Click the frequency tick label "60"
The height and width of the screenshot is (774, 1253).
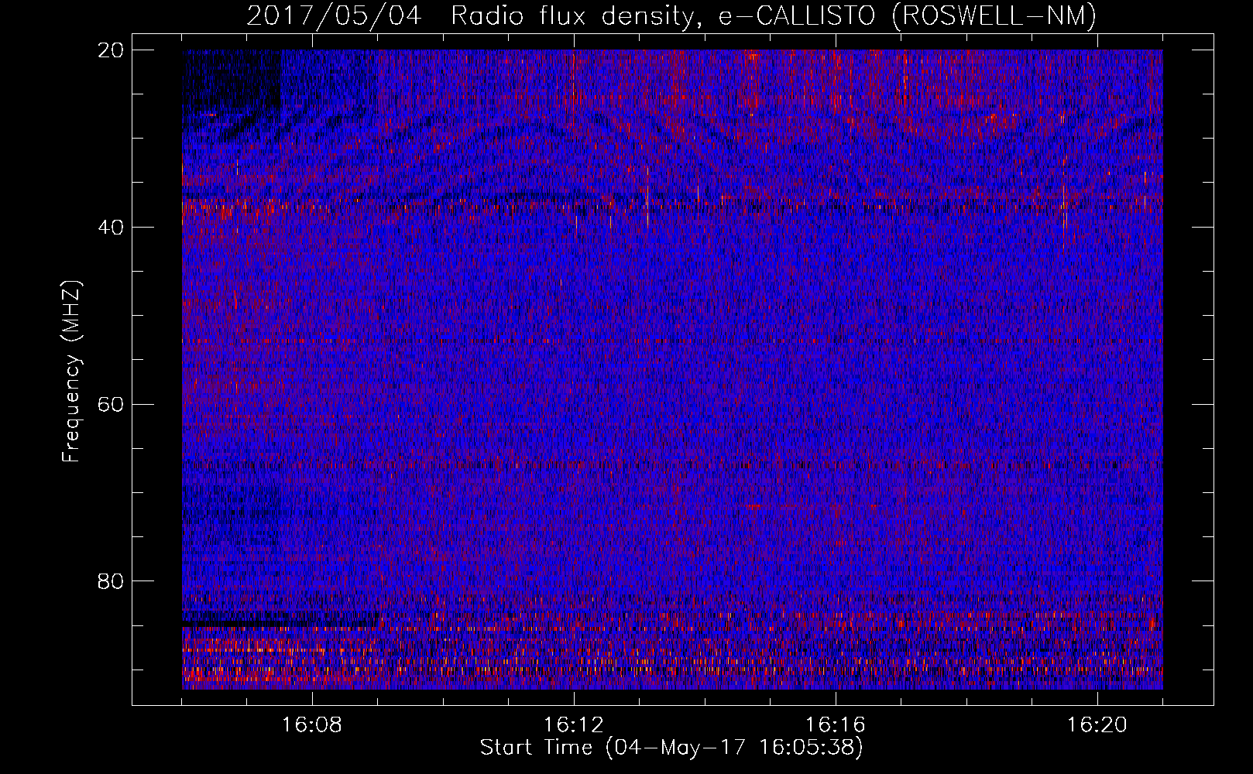111,405
